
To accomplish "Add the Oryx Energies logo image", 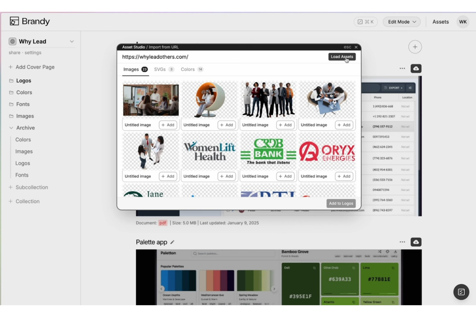I will coord(344,176).
